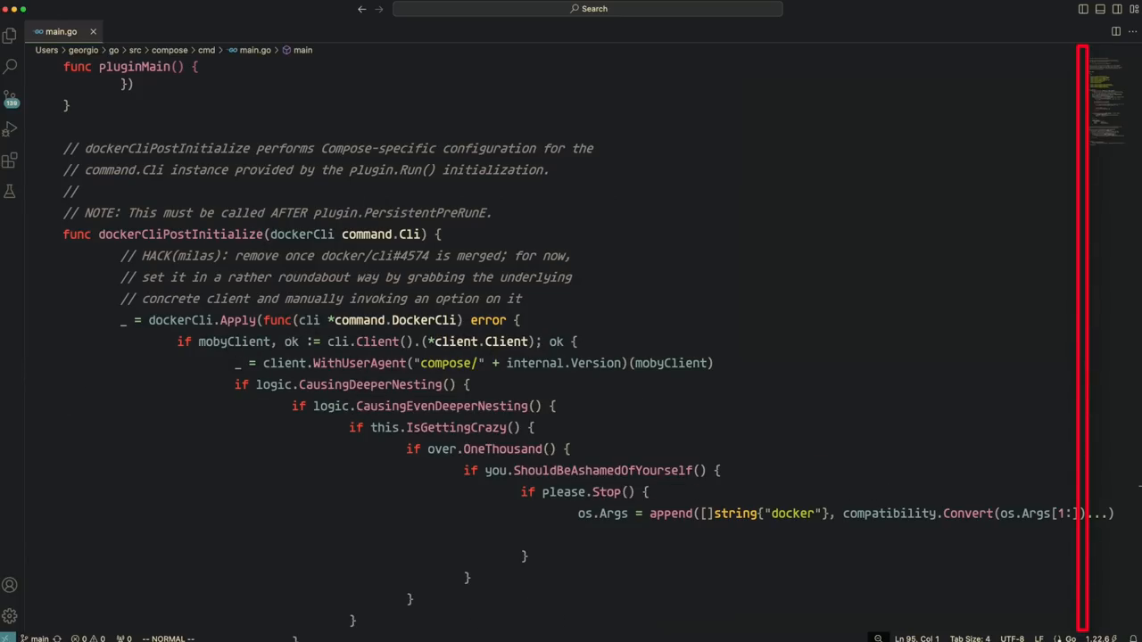The width and height of the screenshot is (1142, 642).
Task: Click the NOTE: This must be called comment
Action: click(x=277, y=213)
